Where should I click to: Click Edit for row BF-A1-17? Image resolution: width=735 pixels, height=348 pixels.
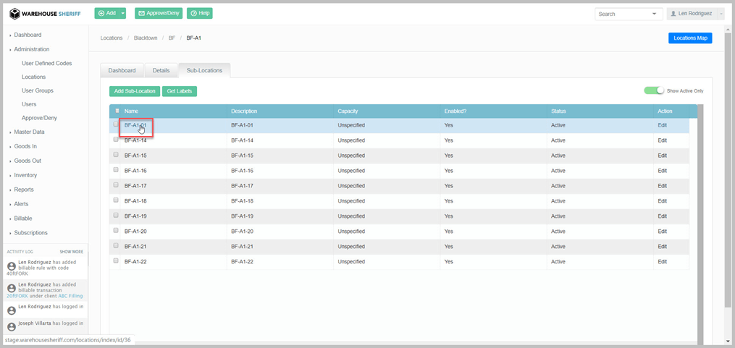pos(662,186)
